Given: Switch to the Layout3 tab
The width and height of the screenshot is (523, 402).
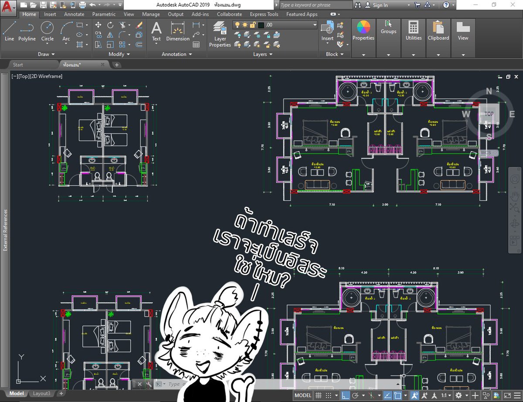Looking at the screenshot, I should 42,394.
